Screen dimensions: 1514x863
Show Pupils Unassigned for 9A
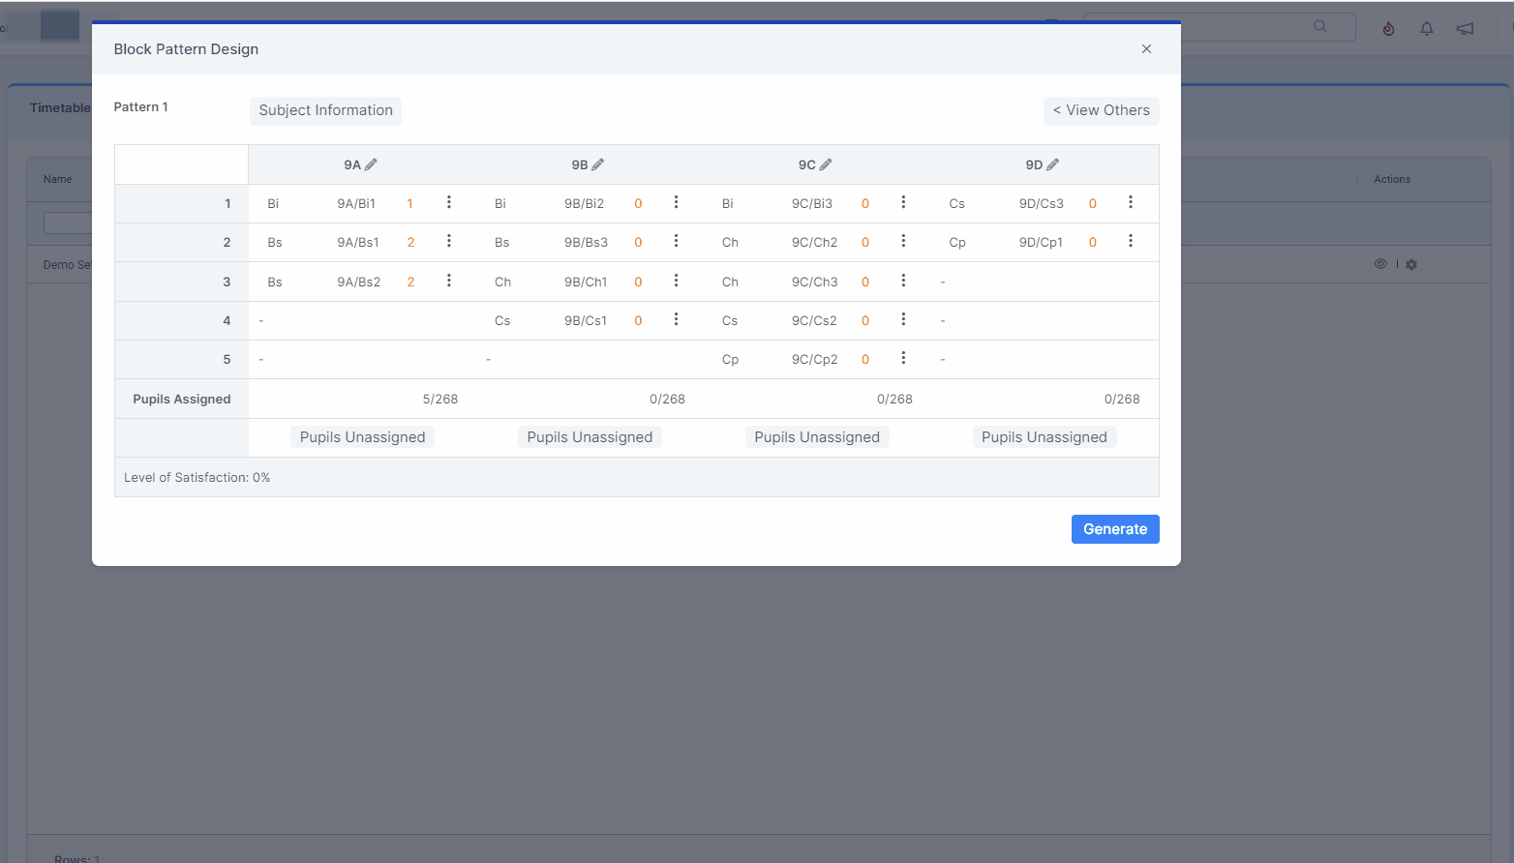click(x=362, y=437)
